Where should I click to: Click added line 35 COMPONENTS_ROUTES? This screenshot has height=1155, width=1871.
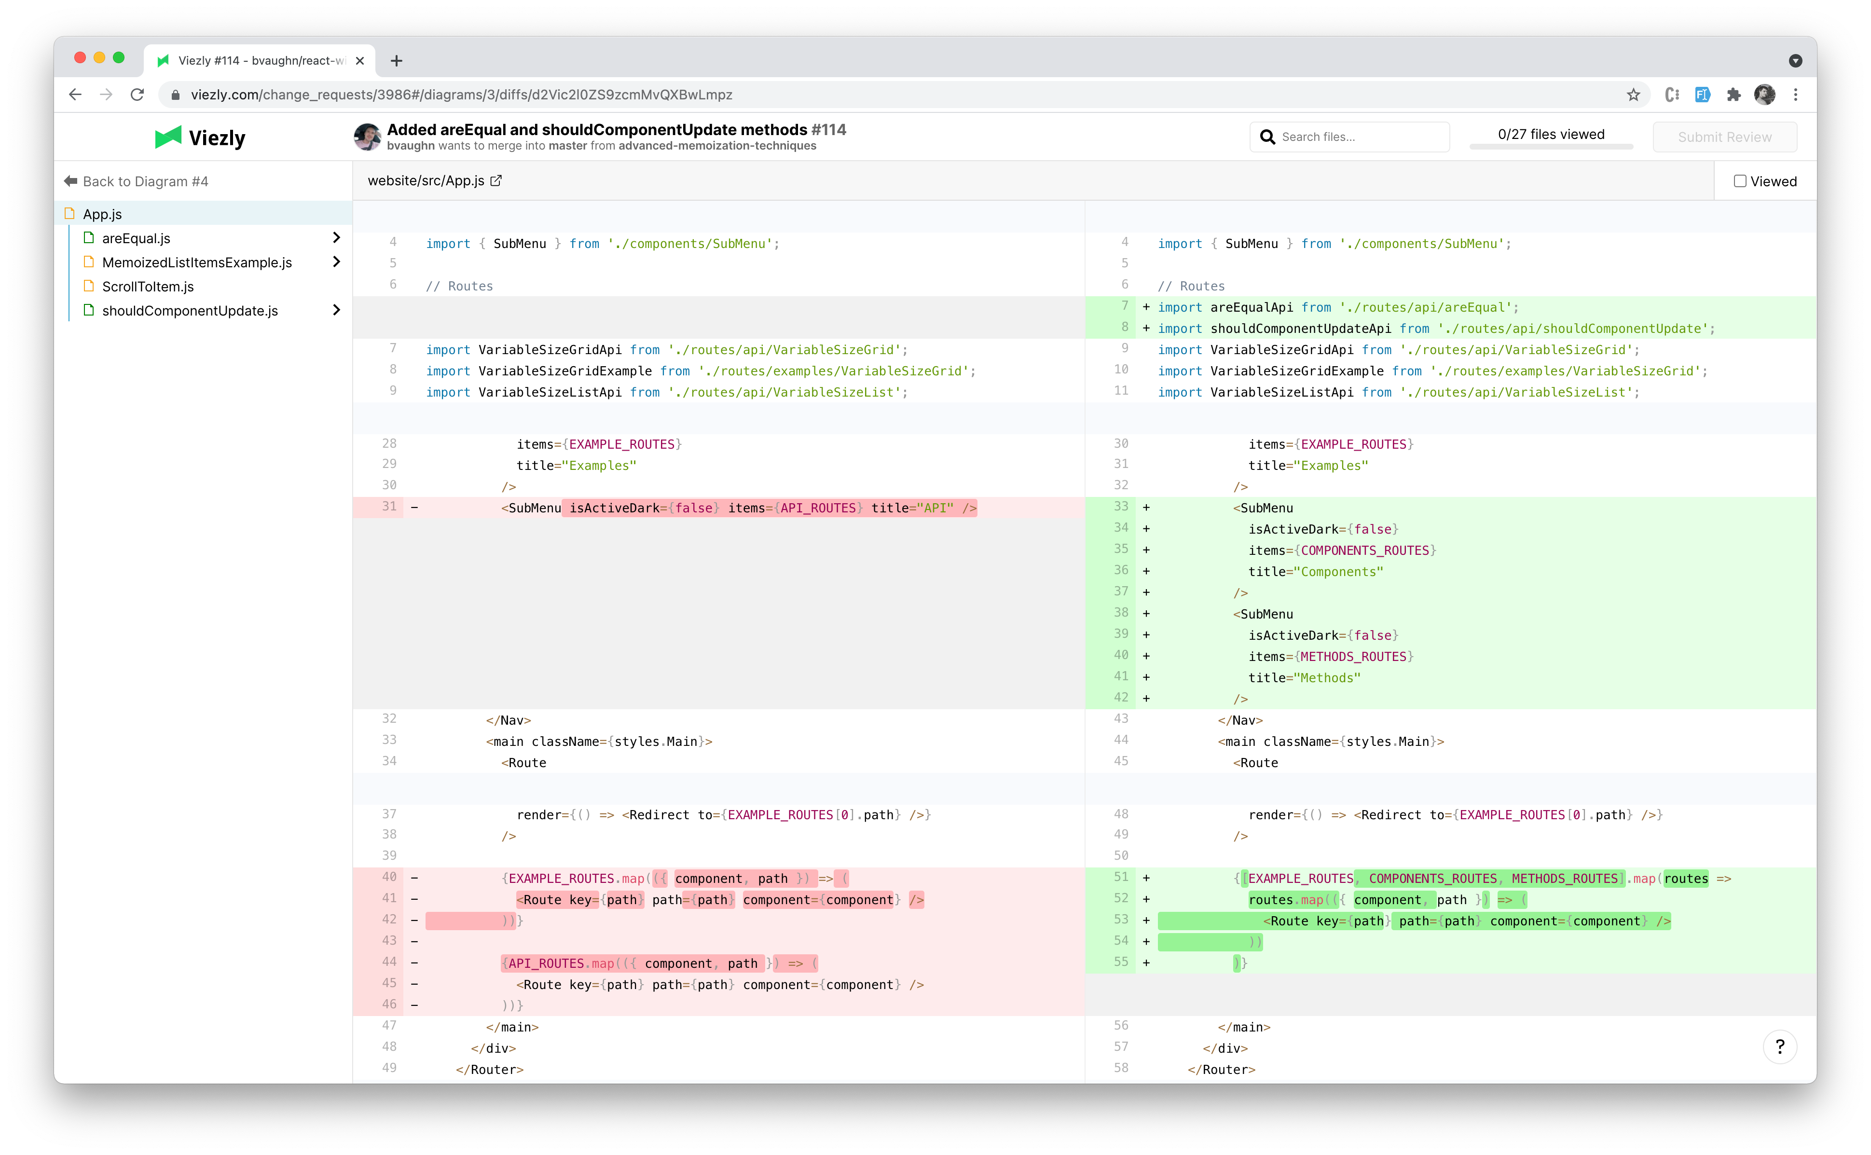[x=1451, y=550]
